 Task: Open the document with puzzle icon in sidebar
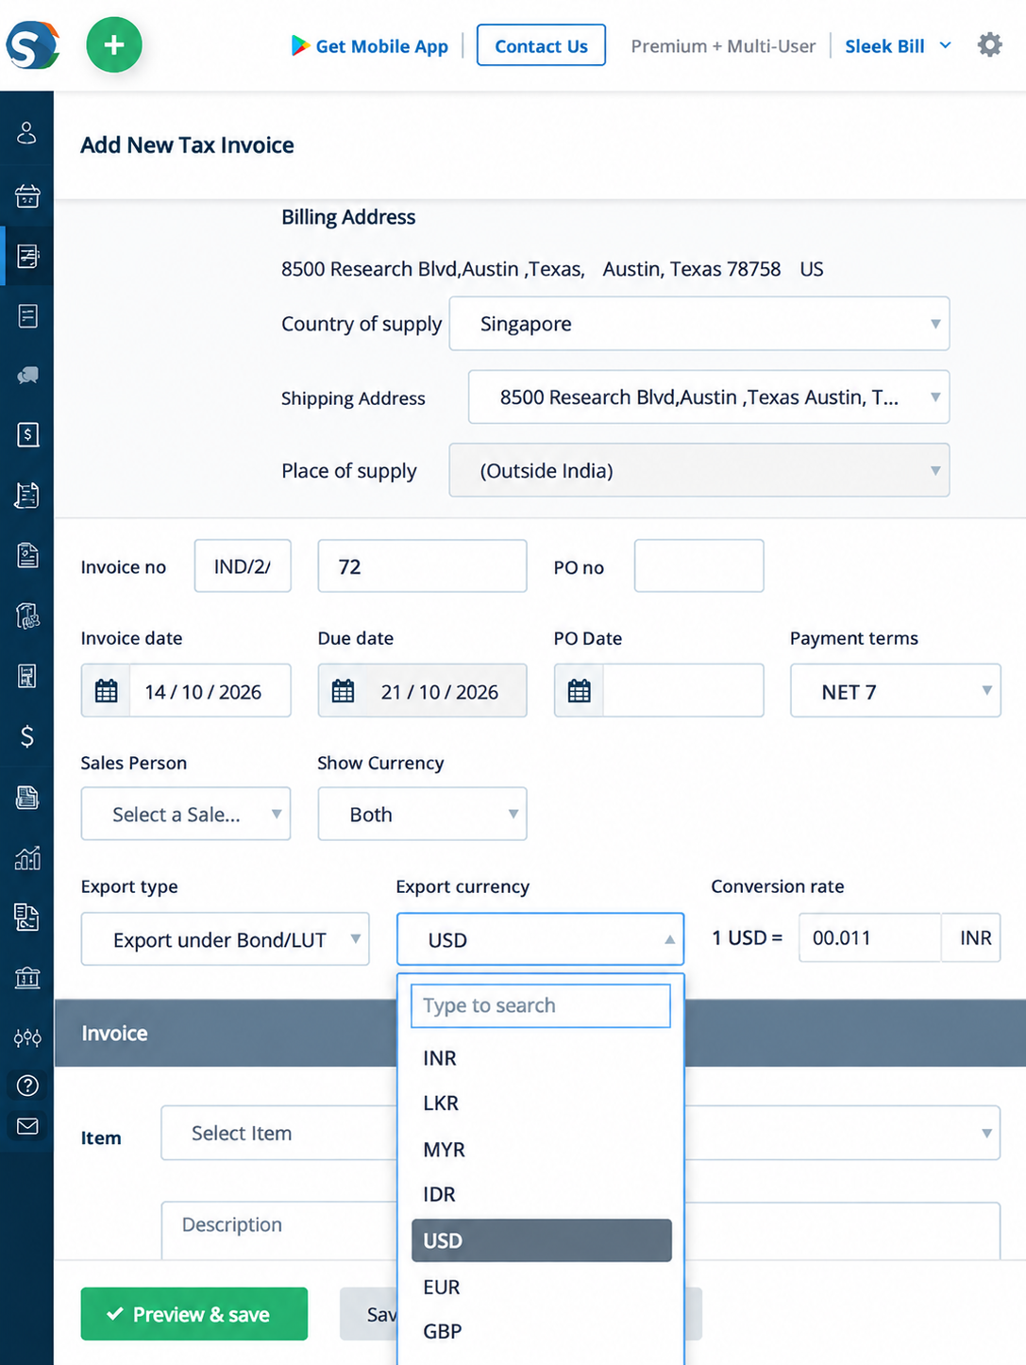pyautogui.click(x=27, y=615)
